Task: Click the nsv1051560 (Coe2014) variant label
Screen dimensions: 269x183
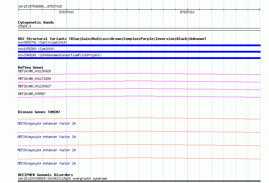Action: (x=36, y=49)
